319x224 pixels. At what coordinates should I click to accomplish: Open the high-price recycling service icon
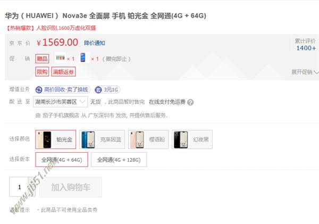pos(39,89)
